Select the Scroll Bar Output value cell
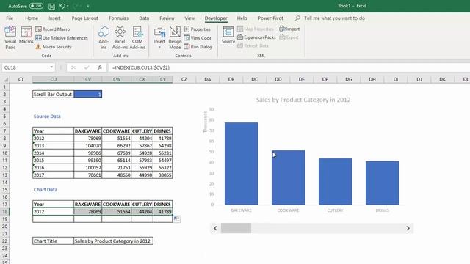 (88, 95)
